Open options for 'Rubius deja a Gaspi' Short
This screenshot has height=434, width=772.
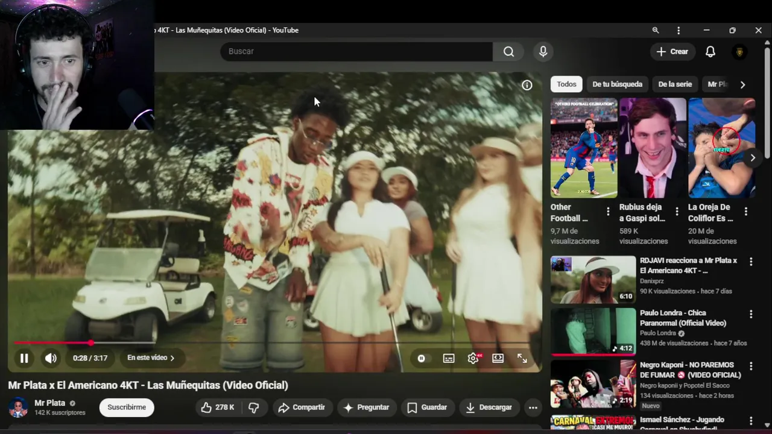pyautogui.click(x=677, y=212)
